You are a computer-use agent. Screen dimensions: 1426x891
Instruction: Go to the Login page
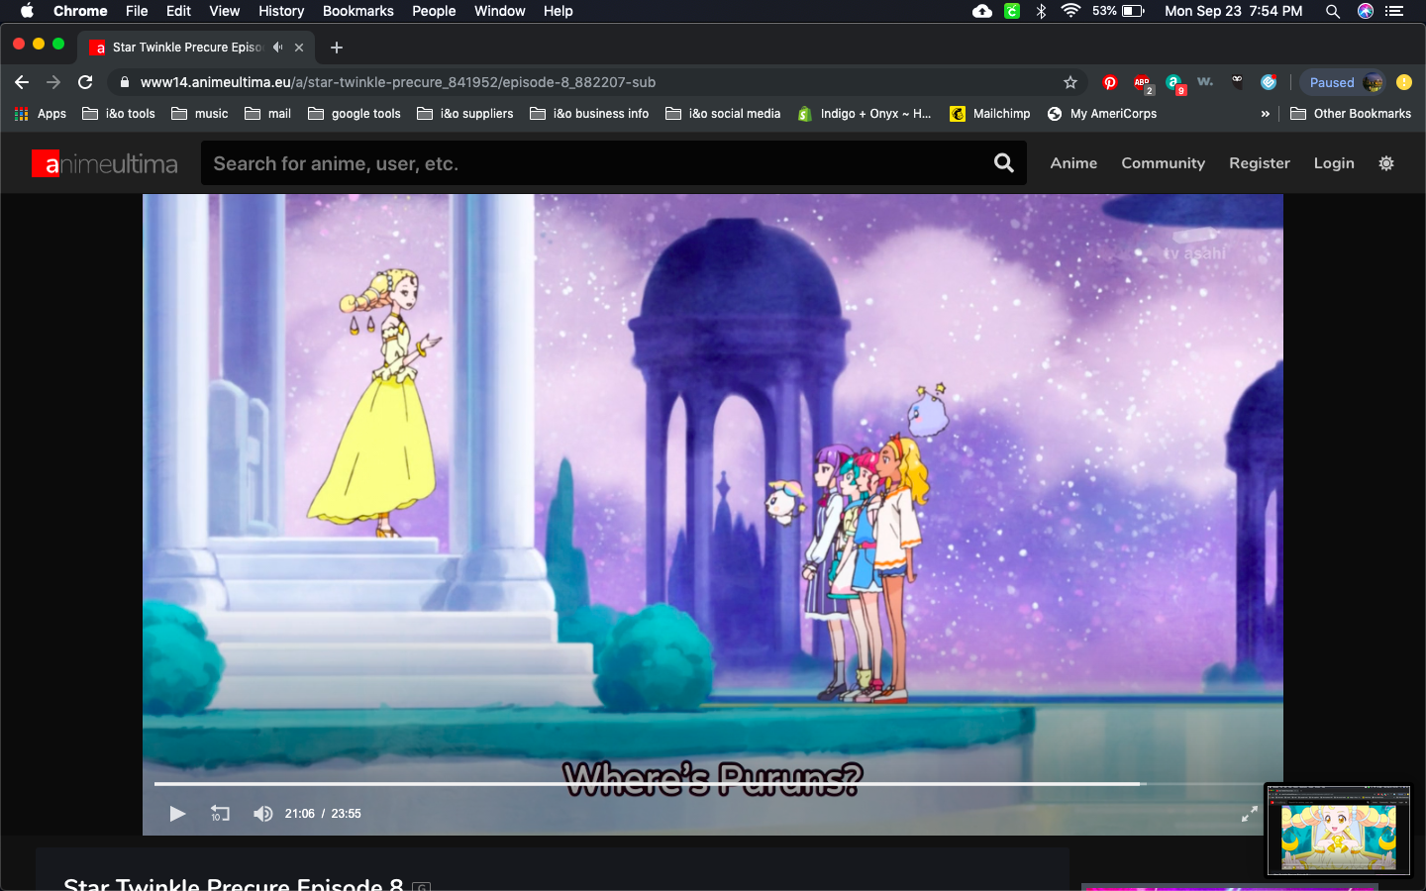point(1334,163)
